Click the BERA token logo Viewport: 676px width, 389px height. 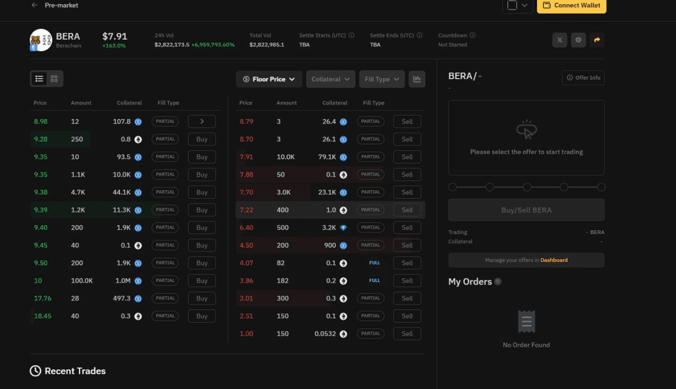pos(41,40)
